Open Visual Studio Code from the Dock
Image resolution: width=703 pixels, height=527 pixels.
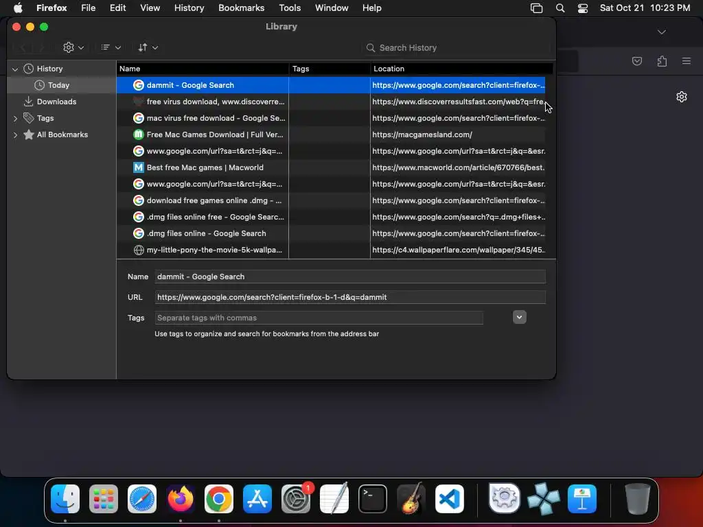pyautogui.click(x=449, y=499)
